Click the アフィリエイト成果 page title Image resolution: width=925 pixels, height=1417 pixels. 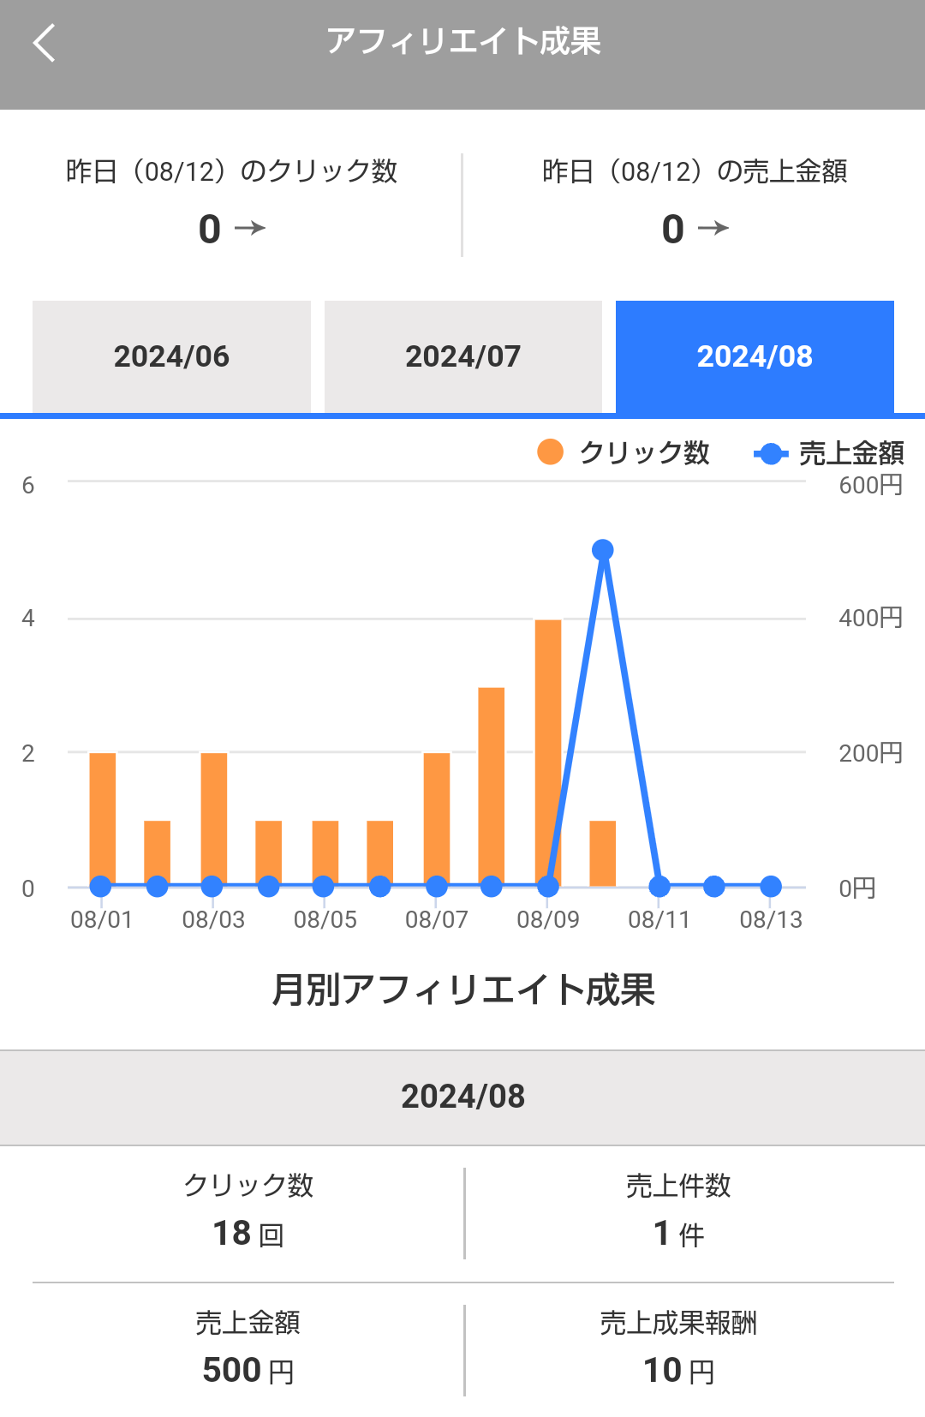pos(463,41)
